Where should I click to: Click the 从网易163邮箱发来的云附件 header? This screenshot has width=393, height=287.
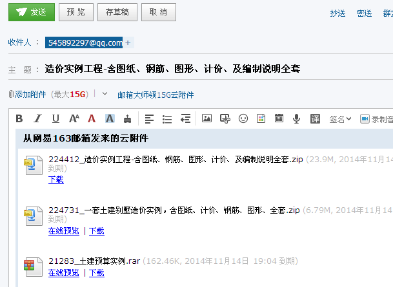tap(86, 138)
